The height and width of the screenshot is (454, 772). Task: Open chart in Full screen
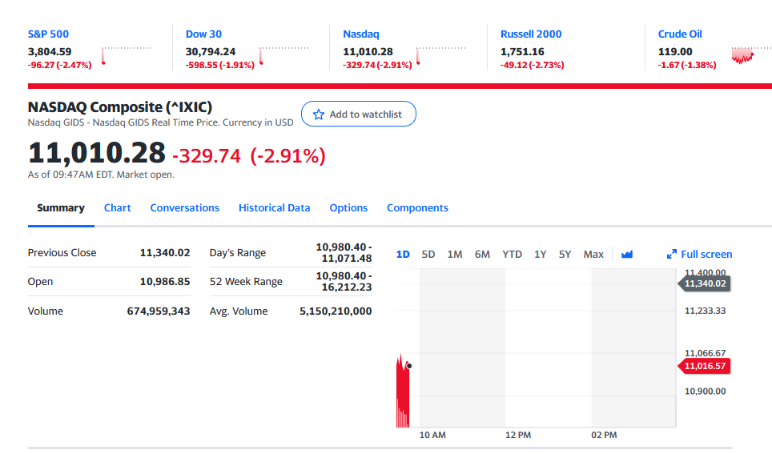(x=700, y=254)
